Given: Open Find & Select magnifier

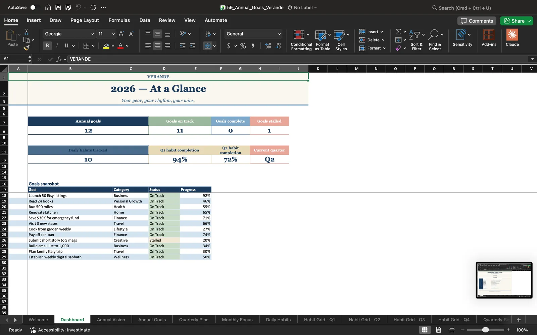Looking at the screenshot, I should tap(435, 40).
